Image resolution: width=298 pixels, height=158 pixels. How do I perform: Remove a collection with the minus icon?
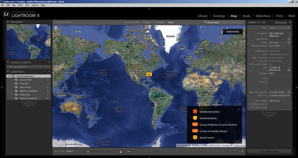click(x=45, y=72)
